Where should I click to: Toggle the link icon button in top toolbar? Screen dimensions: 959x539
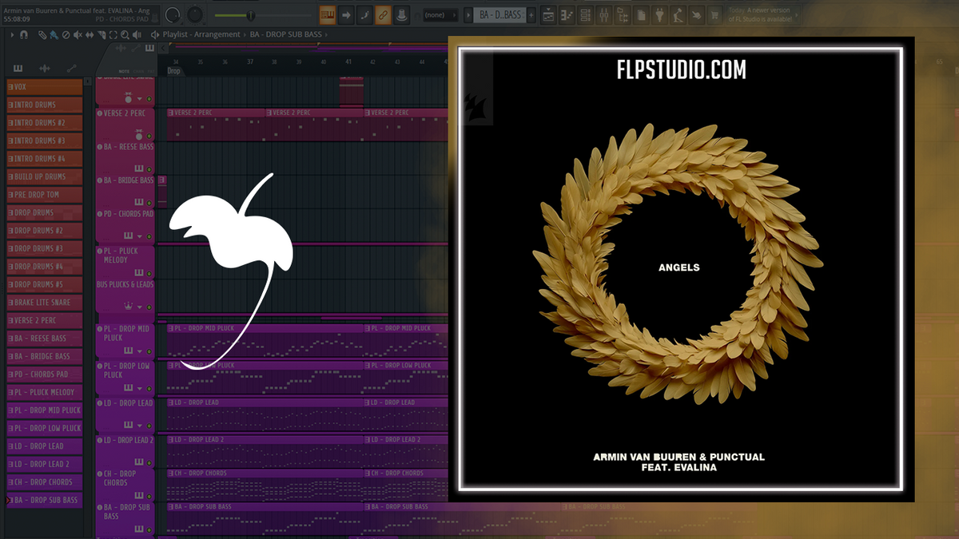tap(383, 14)
